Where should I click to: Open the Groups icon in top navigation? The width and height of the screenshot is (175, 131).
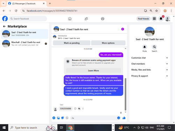103,19
